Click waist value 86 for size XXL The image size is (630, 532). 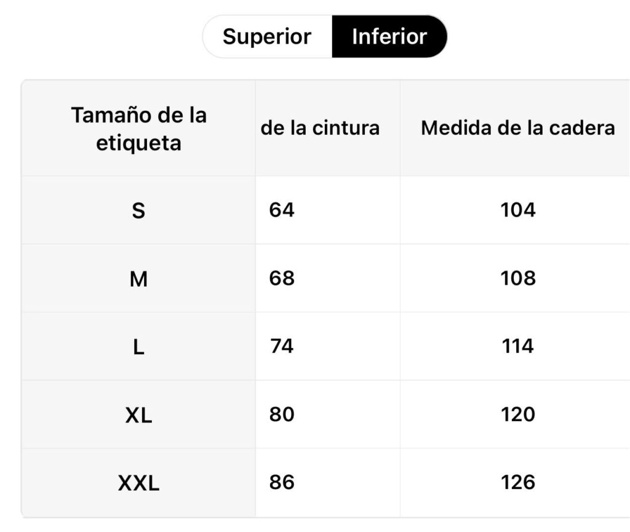[x=282, y=482]
